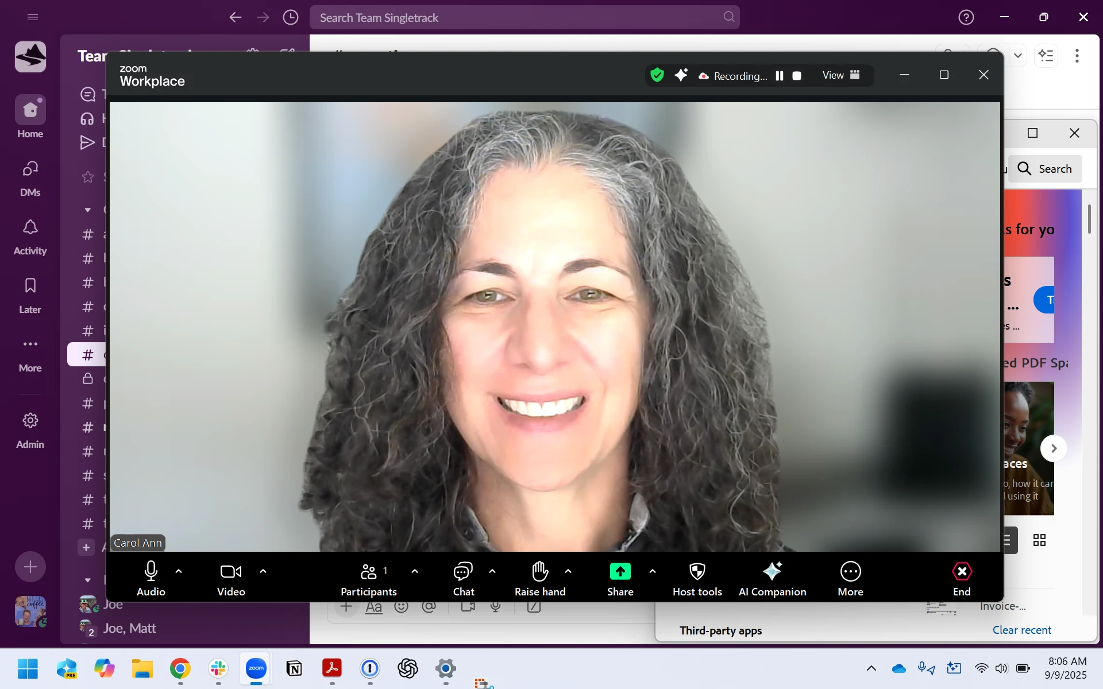
Task: End the Zoom meeting
Action: (962, 578)
